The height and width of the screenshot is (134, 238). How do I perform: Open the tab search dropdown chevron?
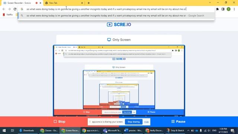coord(210,3)
